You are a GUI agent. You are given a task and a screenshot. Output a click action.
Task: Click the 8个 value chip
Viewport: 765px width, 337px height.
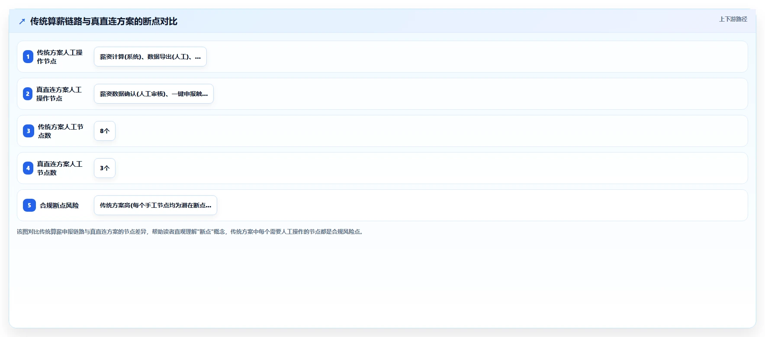coord(105,131)
